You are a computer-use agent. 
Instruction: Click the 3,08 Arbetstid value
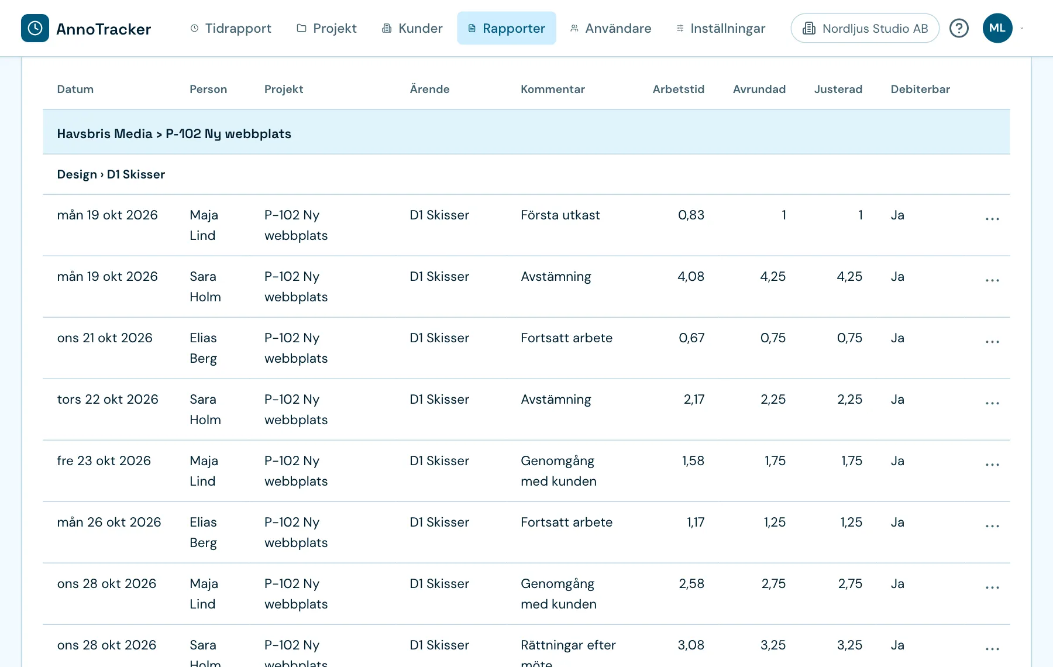691,645
